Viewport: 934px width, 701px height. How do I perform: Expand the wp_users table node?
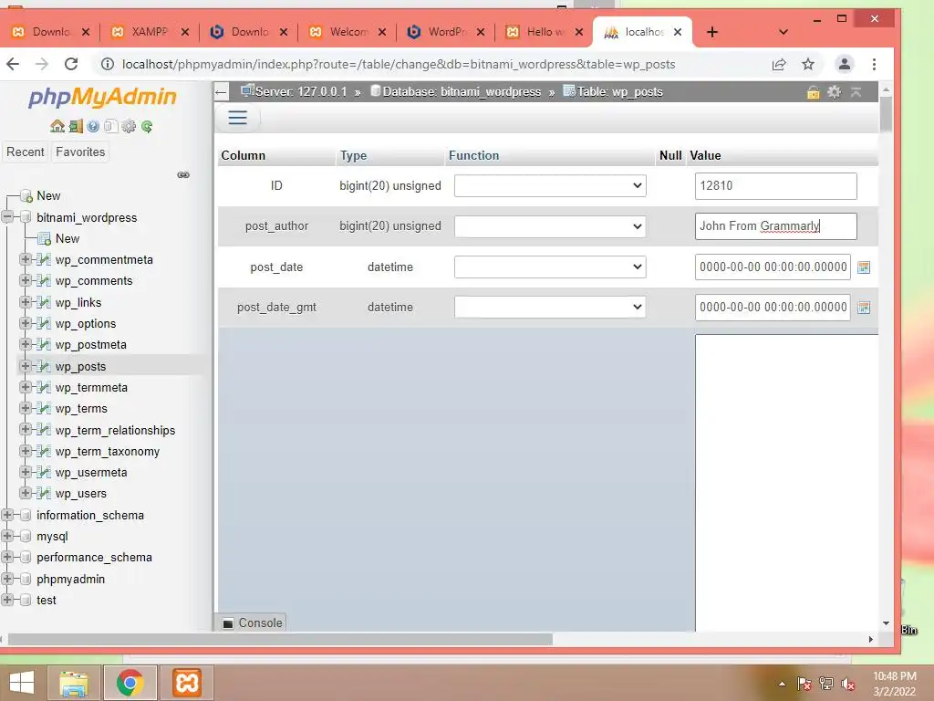pyautogui.click(x=25, y=493)
